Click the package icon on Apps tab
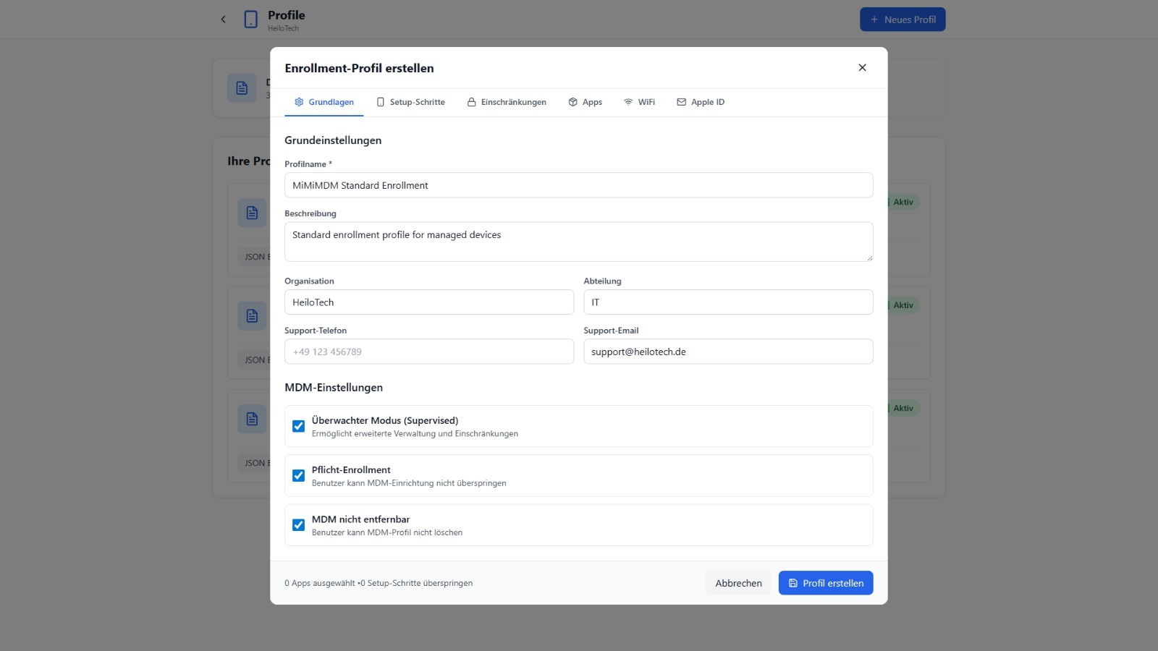The image size is (1158, 651). tap(573, 102)
